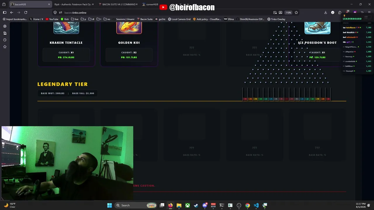This screenshot has width=374, height=210.
Task: Open the Bacon Suite bookmark
Action: coord(145,19)
